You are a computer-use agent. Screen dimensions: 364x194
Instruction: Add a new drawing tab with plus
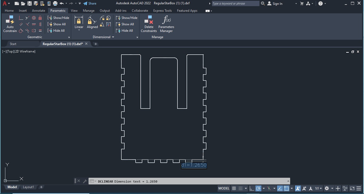tap(96, 44)
